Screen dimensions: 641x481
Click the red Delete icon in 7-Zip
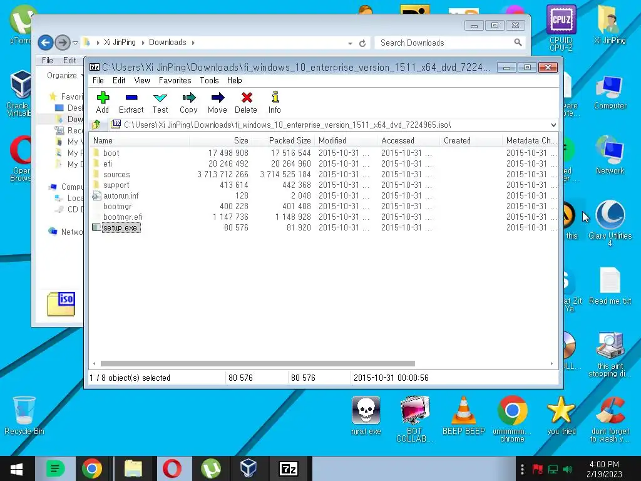246,102
